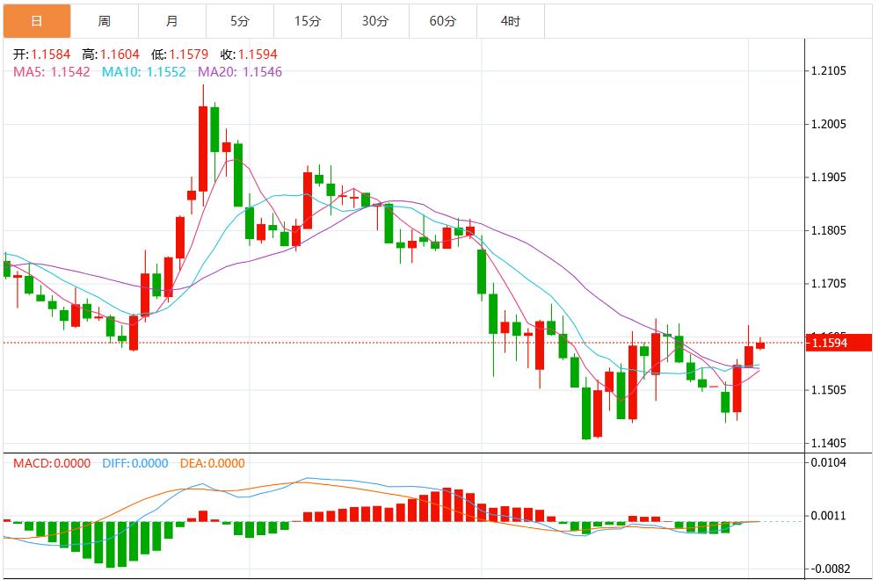The image size is (879, 580).
Task: Click the active 日 daily tab
Action: pos(36,21)
